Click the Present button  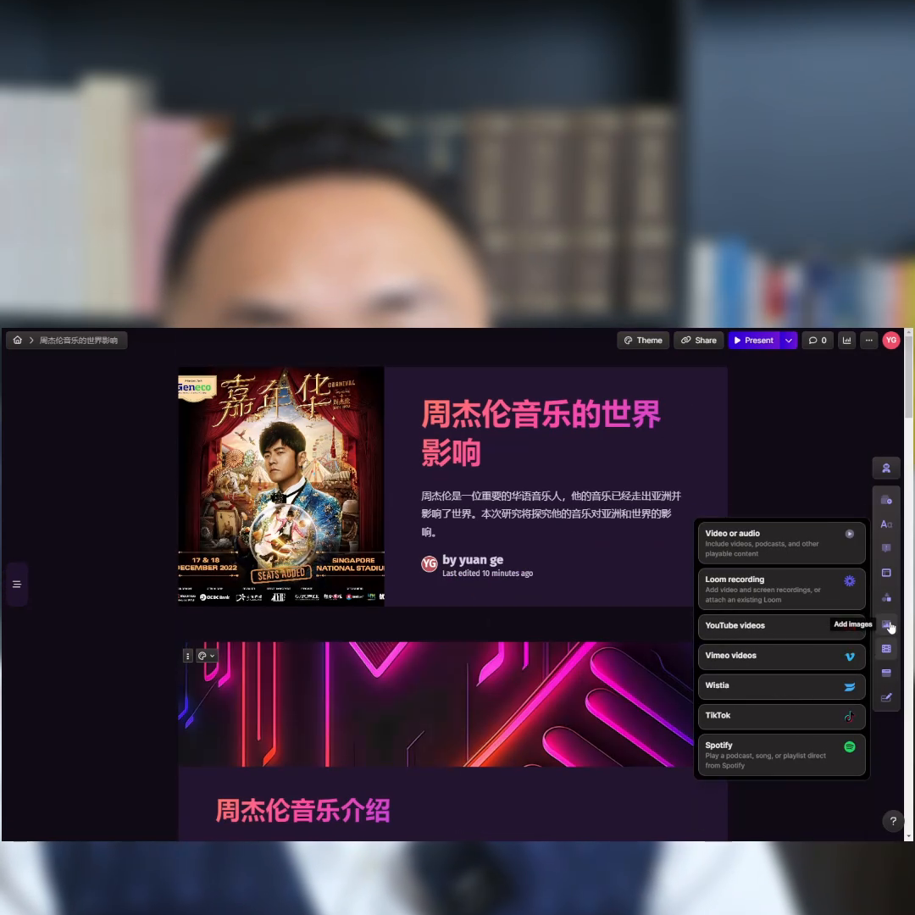click(x=753, y=341)
